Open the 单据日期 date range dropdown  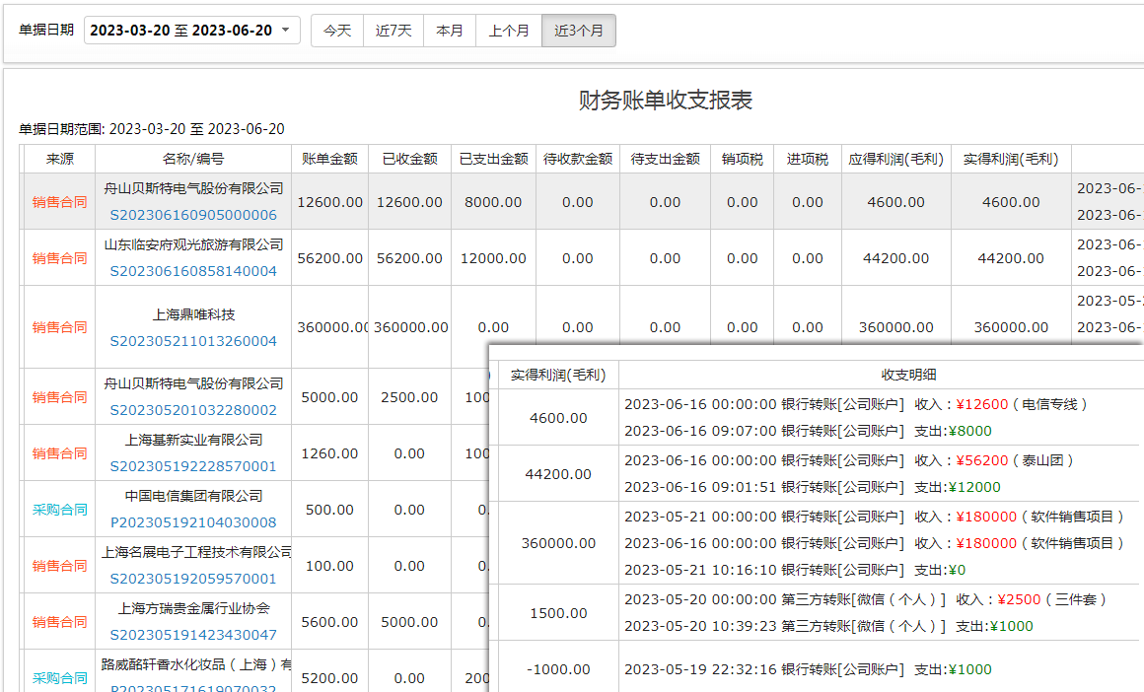(x=192, y=30)
